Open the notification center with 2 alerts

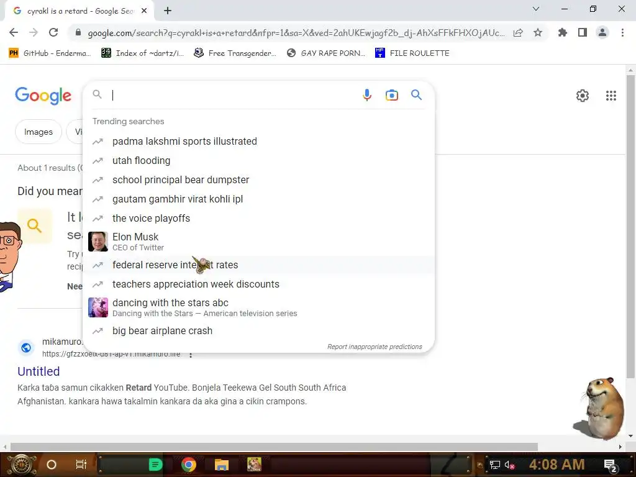611,465
